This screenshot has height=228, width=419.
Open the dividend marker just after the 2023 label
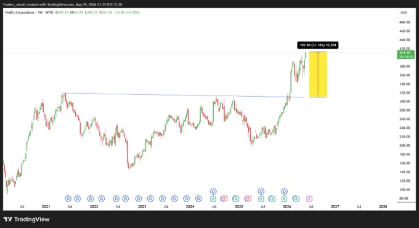click(150, 198)
